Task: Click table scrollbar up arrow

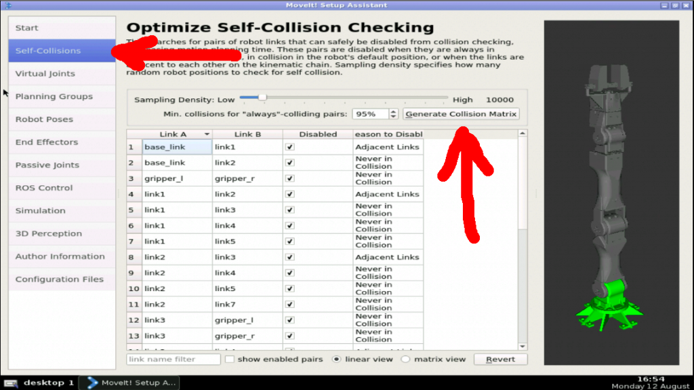Action: (523, 134)
